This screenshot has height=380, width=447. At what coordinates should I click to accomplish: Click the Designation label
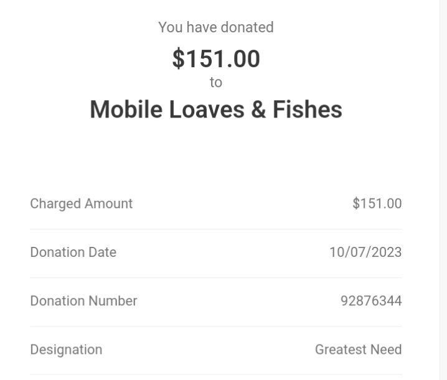coord(66,350)
